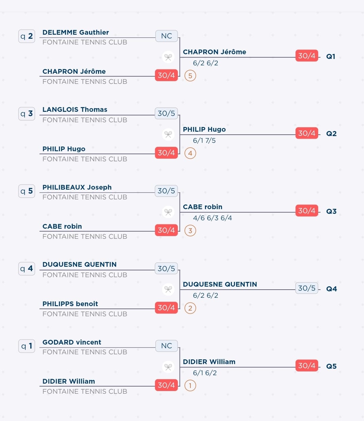This screenshot has width=364, height=421.
Task: Click the circled number 5 match badge
Action: pyautogui.click(x=190, y=76)
